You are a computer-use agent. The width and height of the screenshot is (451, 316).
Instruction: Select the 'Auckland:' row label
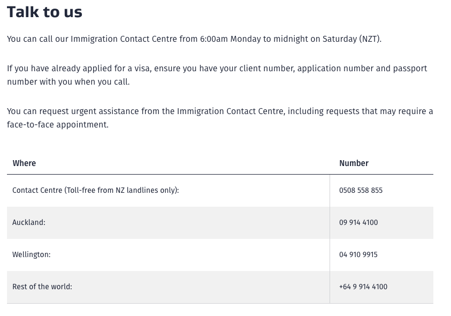29,222
